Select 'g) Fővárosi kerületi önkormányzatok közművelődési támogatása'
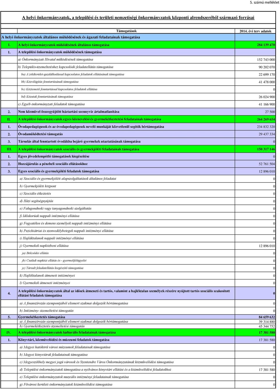The width and height of the screenshot is (280, 389). [x=66, y=384]
